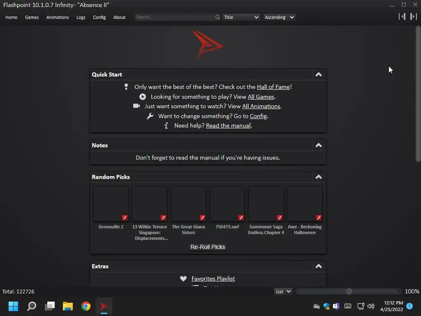Open Windows Start menu
This screenshot has height=316, width=421.
point(13,306)
